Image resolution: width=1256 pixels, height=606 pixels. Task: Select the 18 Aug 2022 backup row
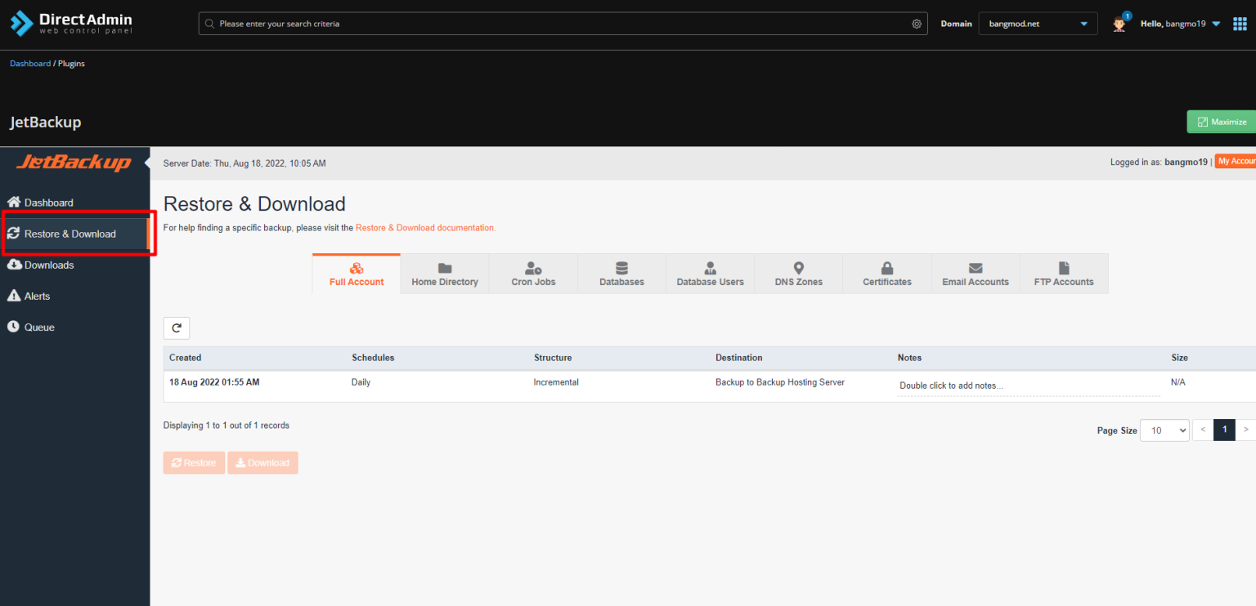pyautogui.click(x=214, y=381)
